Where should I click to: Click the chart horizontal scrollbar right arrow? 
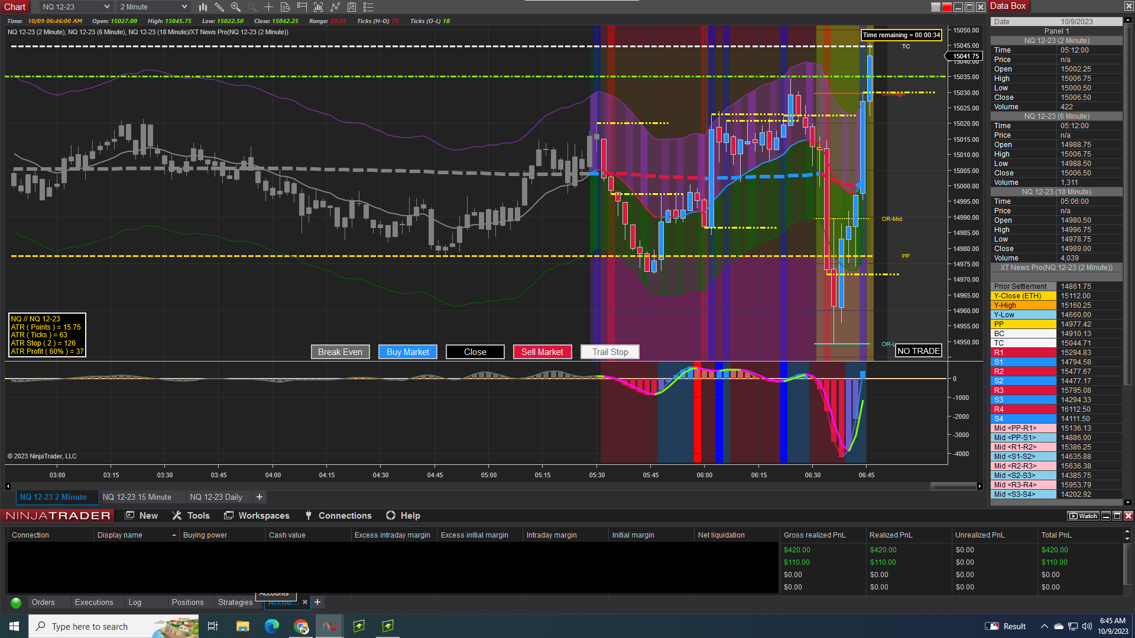980,486
